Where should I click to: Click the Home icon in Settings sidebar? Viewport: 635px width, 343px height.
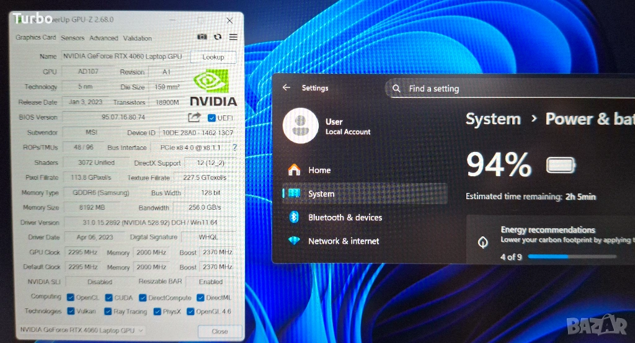295,170
